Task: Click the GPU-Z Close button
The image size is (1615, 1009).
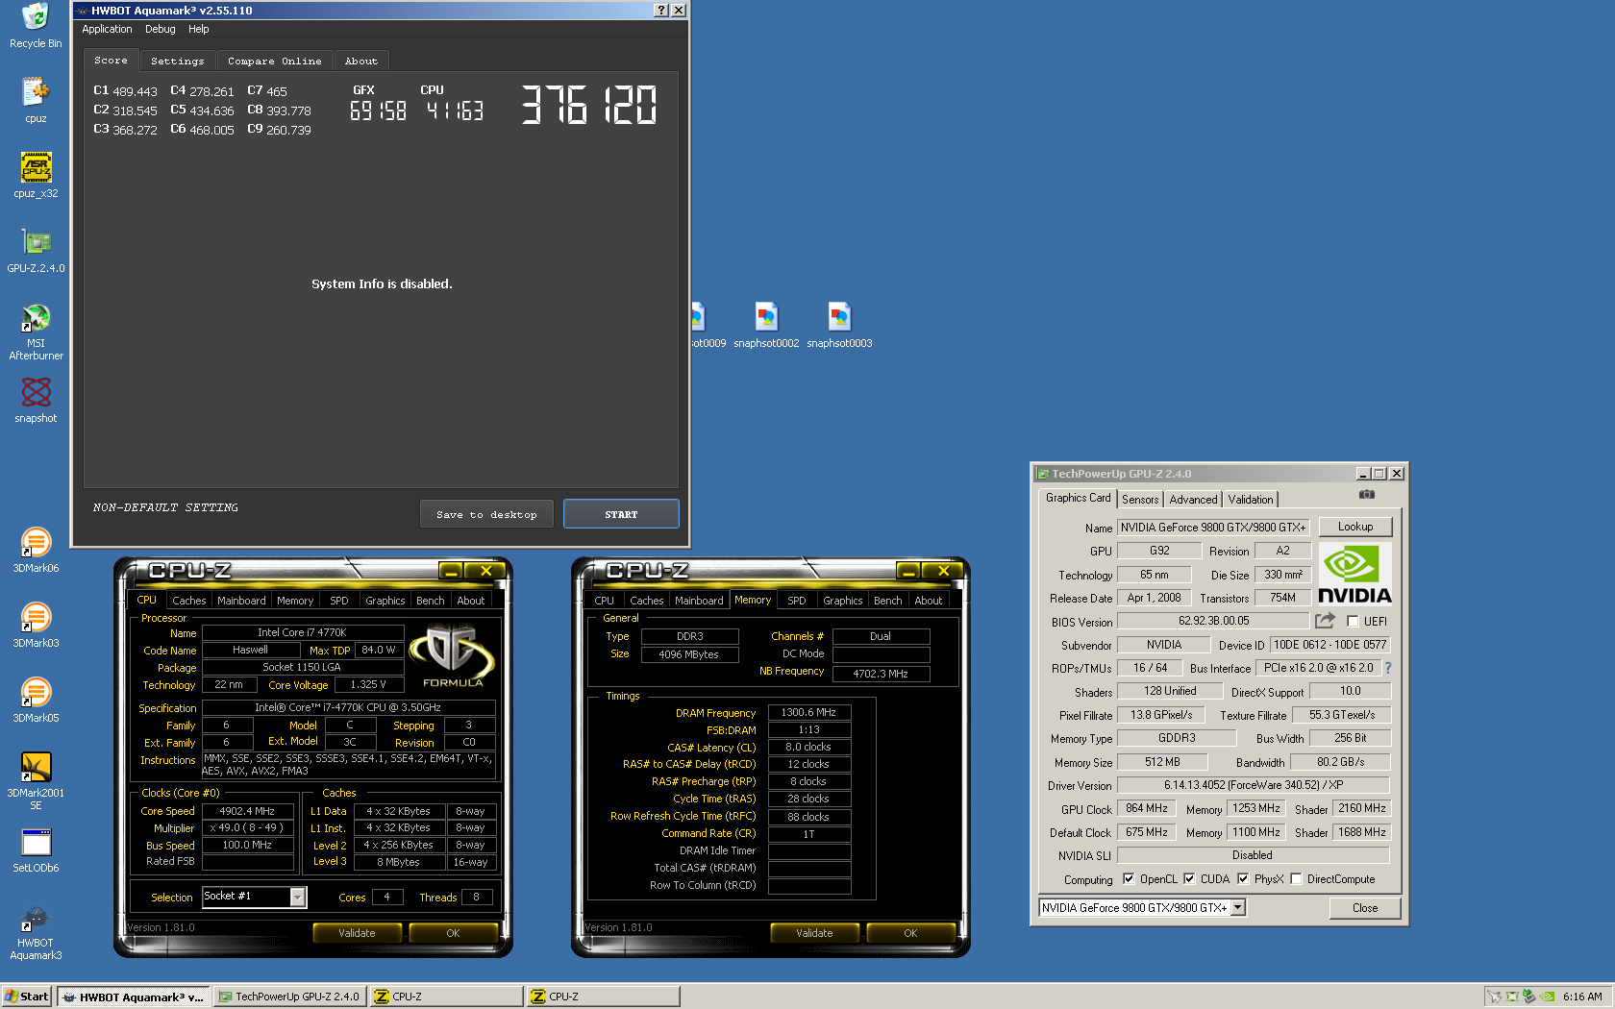Action: pyautogui.click(x=1365, y=908)
